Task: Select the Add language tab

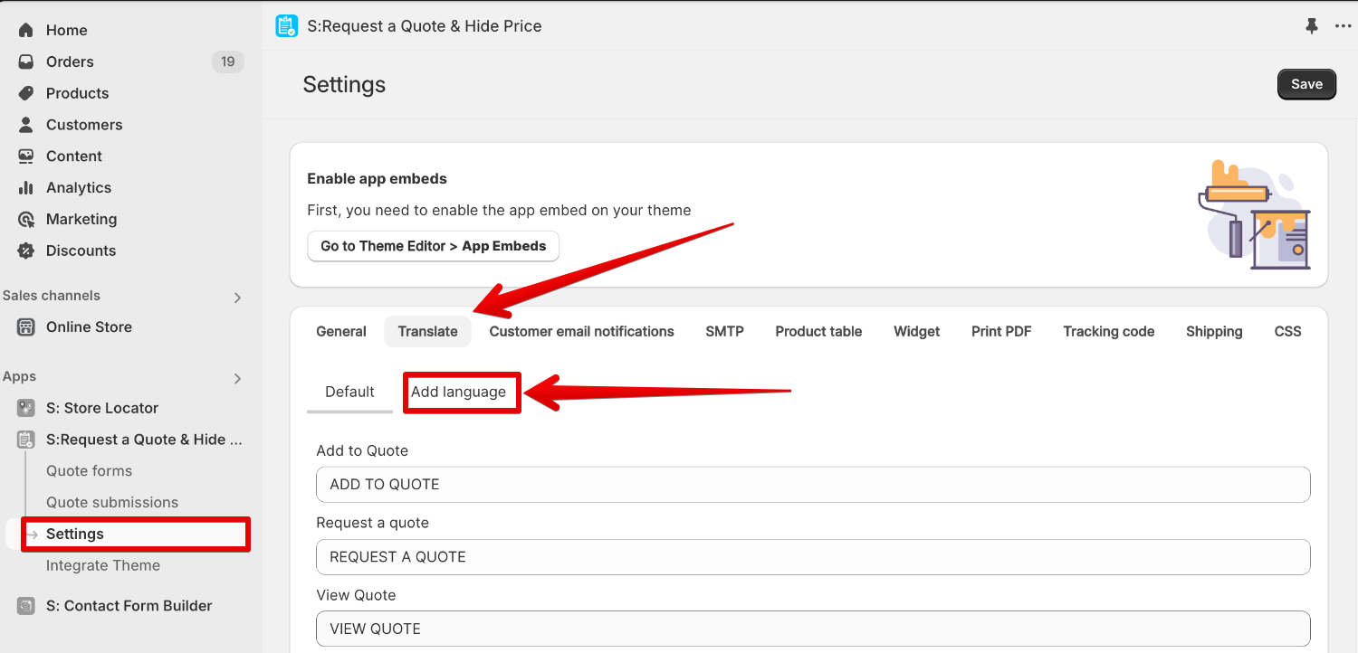Action: click(x=459, y=393)
